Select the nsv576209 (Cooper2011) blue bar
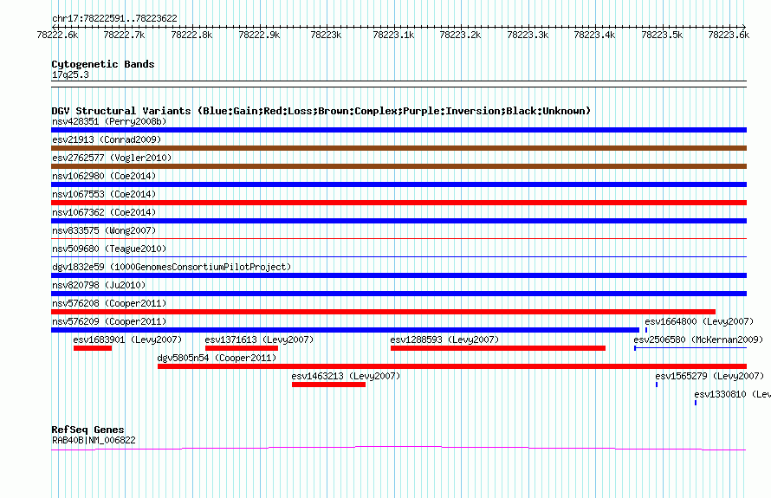 [x=345, y=330]
